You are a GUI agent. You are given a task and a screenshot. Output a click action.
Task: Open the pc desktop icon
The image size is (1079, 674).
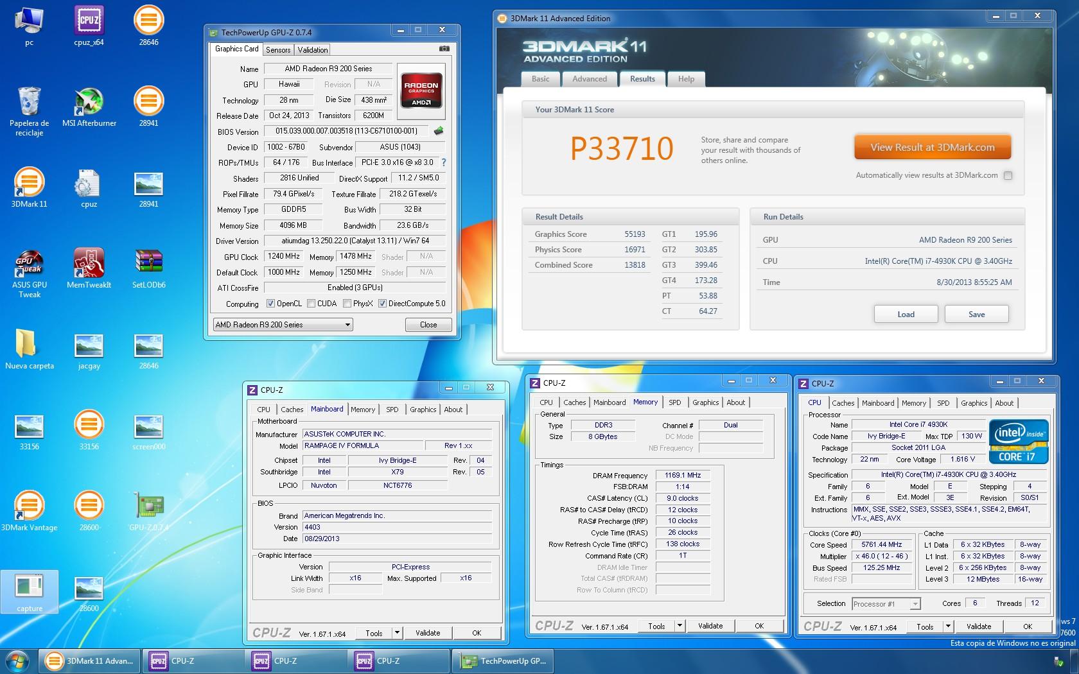[29, 26]
